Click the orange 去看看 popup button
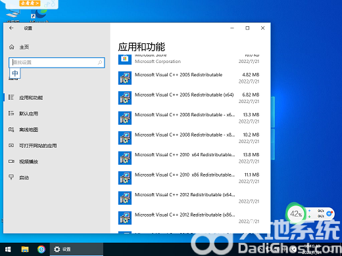The image size is (342, 256). coord(30,3)
